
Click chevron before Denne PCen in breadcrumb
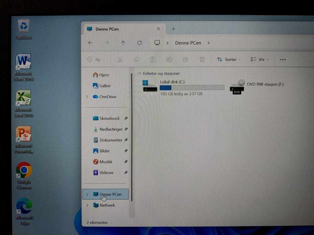[167, 43]
